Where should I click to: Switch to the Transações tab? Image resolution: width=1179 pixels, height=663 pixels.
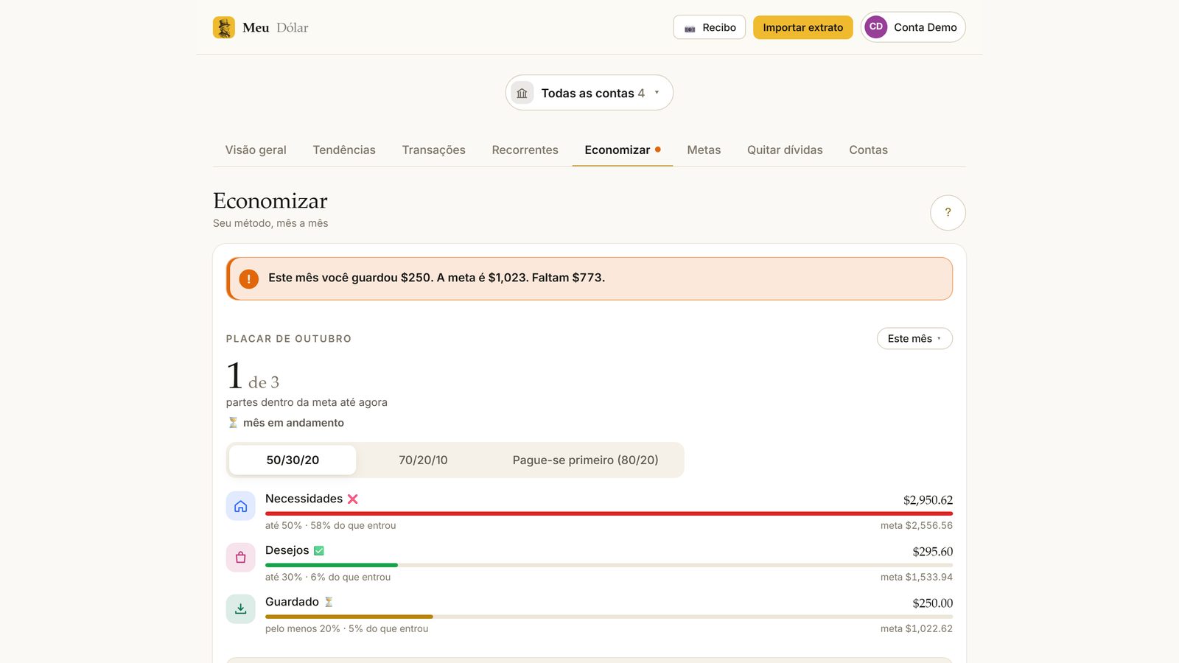pyautogui.click(x=434, y=150)
